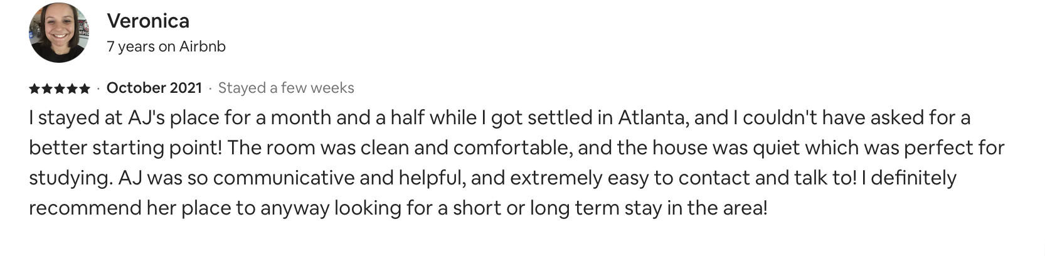The image size is (1045, 256).
Task: Click the phrase "better starting point!"
Action: click(125, 148)
